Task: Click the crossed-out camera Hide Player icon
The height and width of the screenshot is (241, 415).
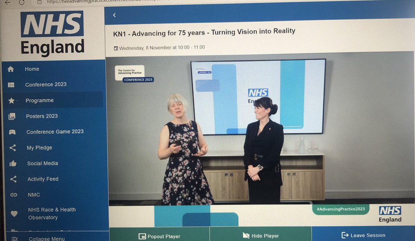Action: [x=246, y=235]
